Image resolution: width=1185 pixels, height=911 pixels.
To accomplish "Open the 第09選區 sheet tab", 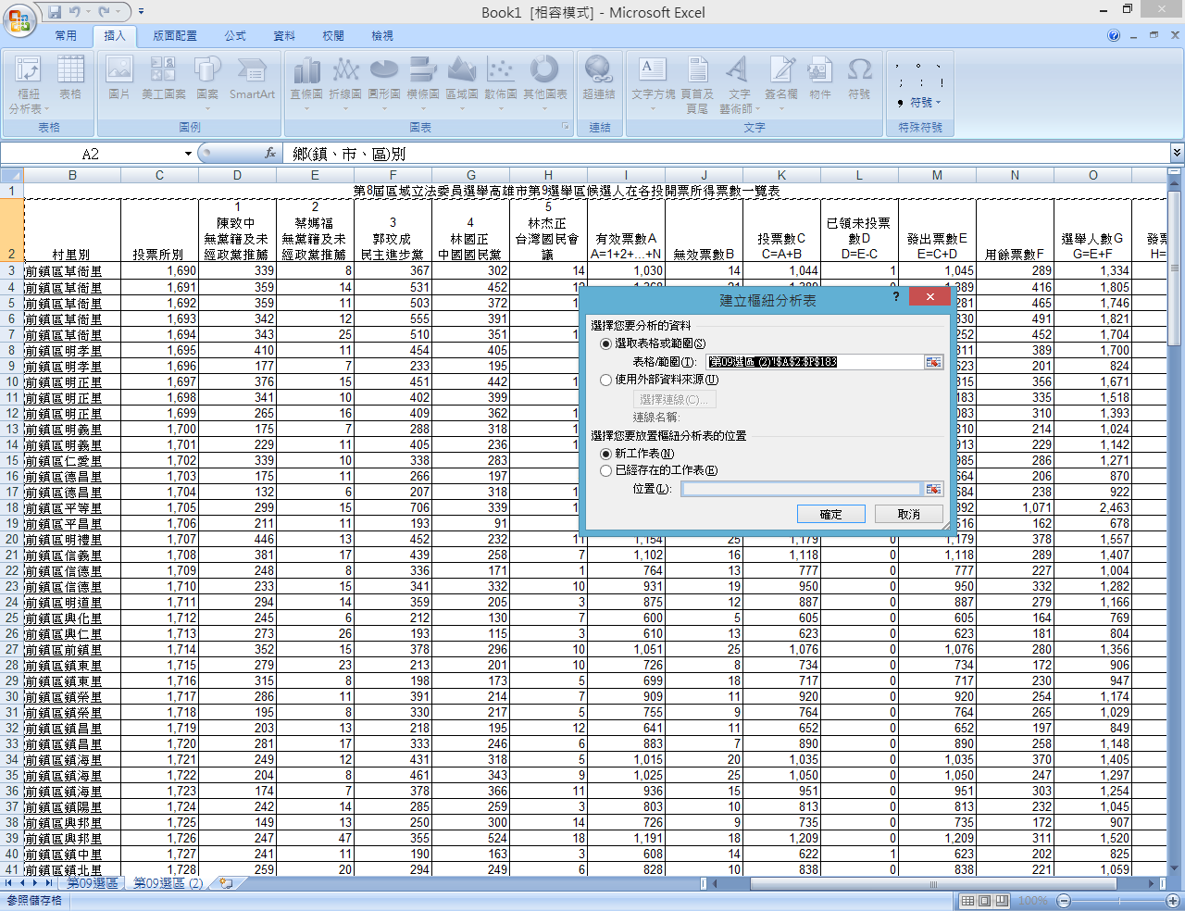I will coord(92,883).
